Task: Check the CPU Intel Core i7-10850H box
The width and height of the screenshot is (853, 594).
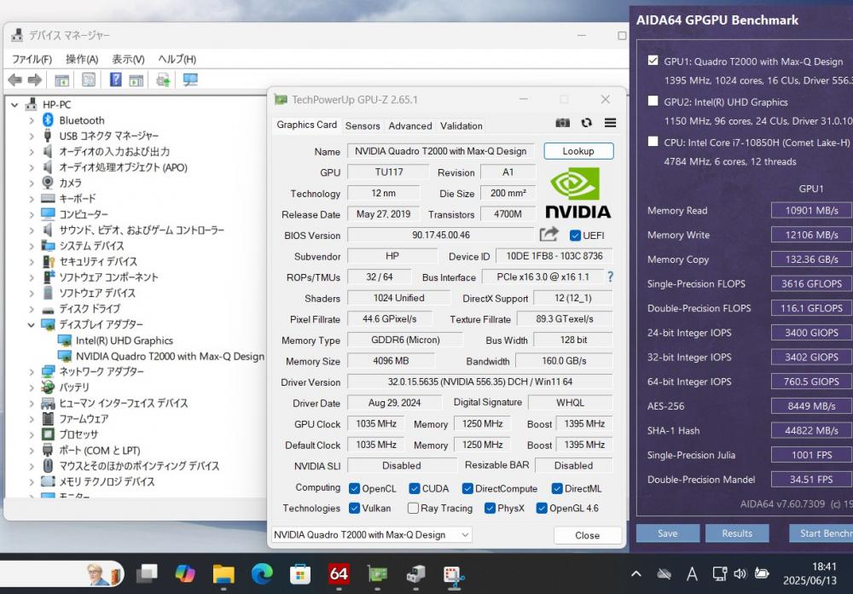Action: [653, 142]
